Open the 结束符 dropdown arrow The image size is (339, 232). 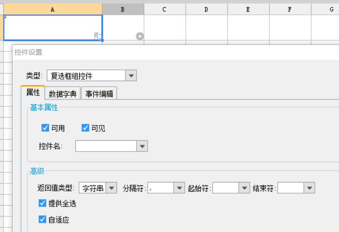(309, 188)
